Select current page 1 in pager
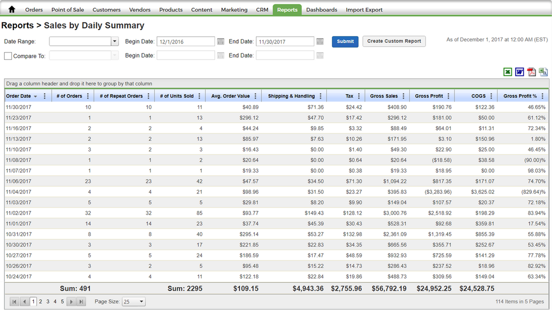The image size is (552, 310). (x=34, y=302)
